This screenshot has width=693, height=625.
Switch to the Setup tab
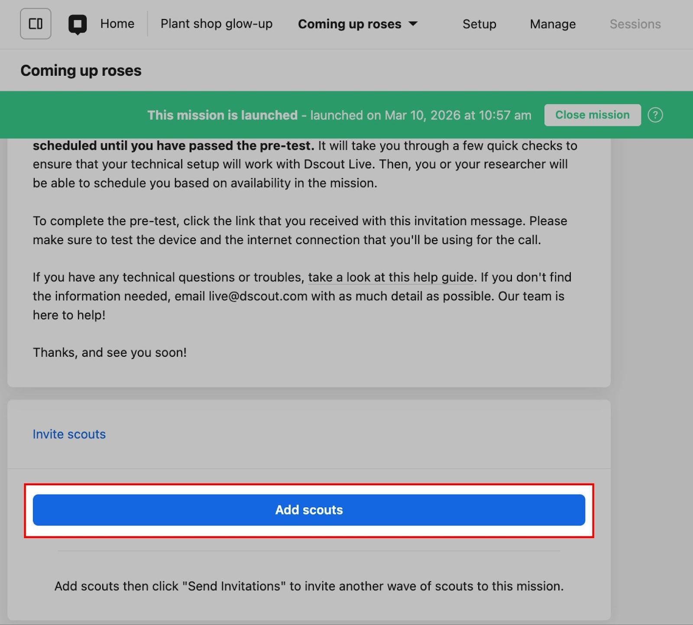[479, 24]
